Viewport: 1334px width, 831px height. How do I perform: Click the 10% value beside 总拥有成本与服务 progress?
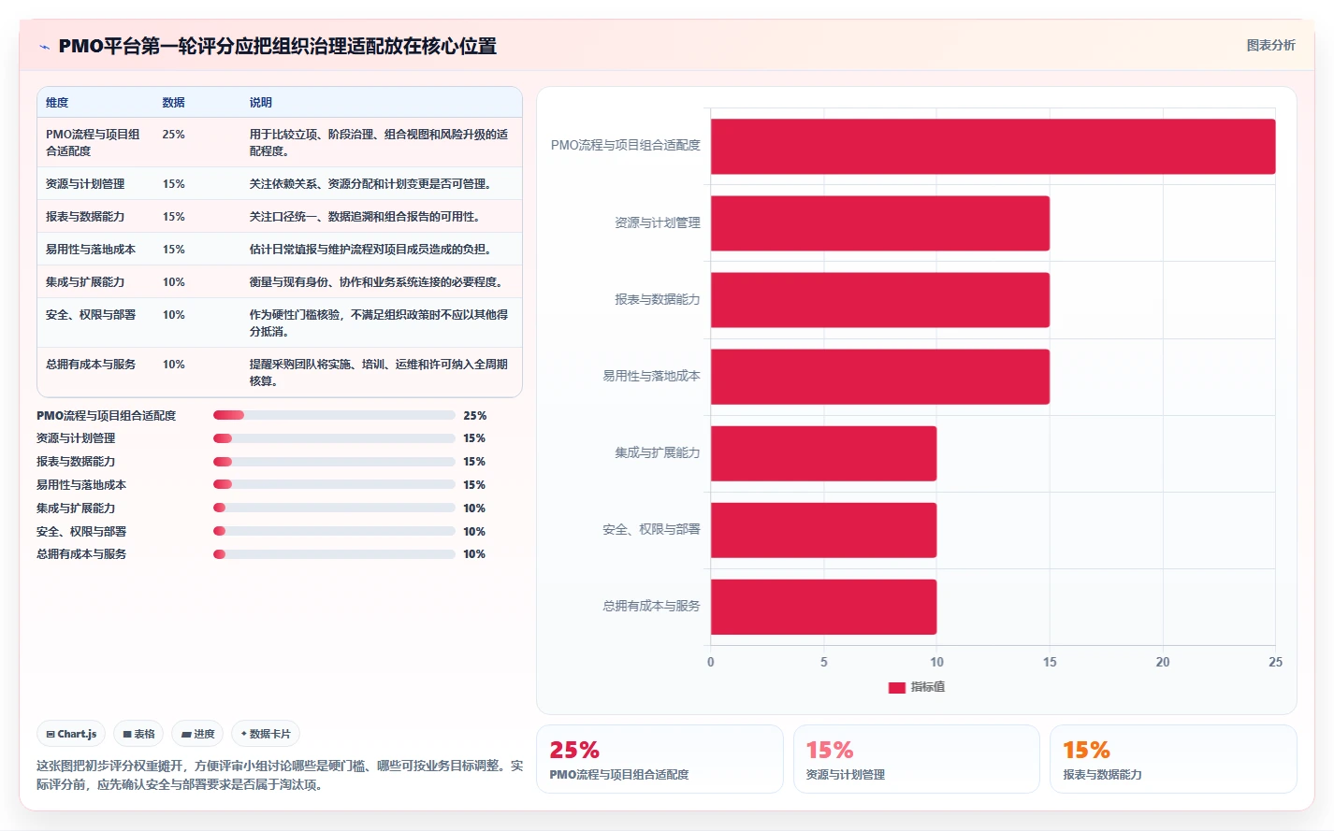tap(474, 554)
